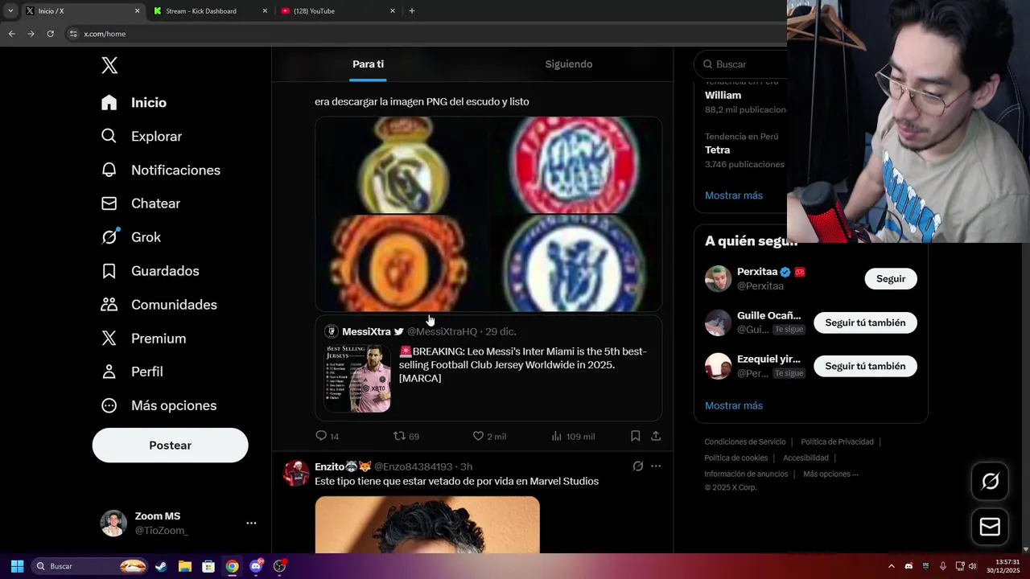Image resolution: width=1030 pixels, height=579 pixels.
Task: Click the Postear button
Action: (170, 446)
